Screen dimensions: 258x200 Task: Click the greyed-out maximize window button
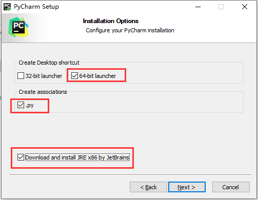click(x=221, y=7)
